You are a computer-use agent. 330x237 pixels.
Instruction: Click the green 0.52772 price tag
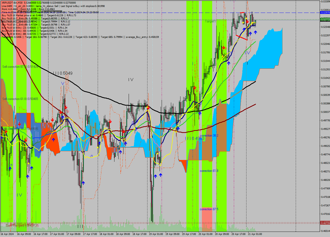coord(325,19)
